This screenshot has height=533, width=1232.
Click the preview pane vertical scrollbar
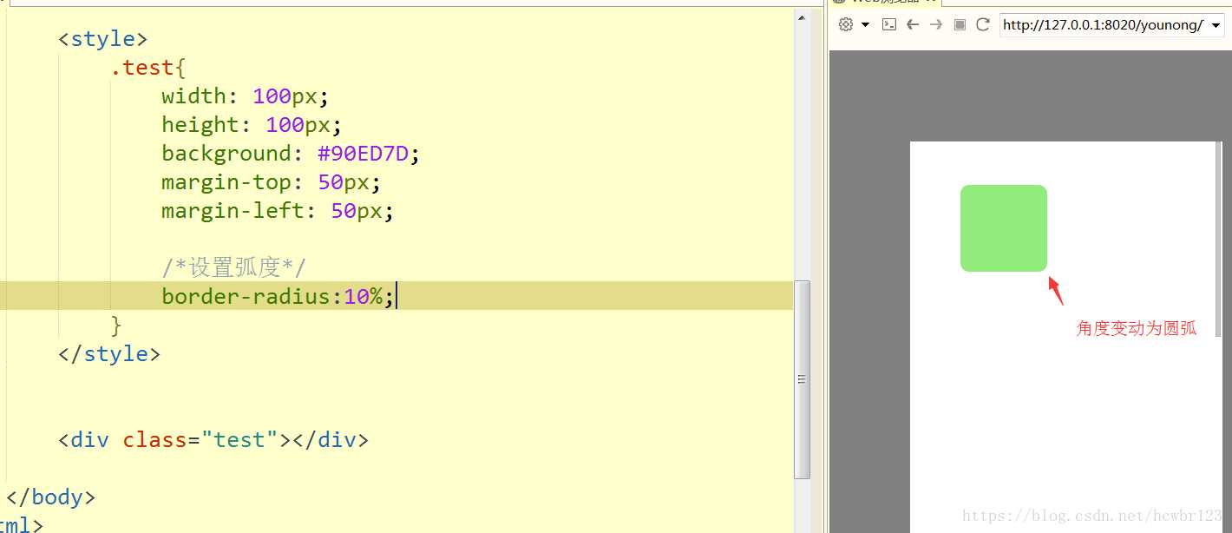pos(1218,239)
